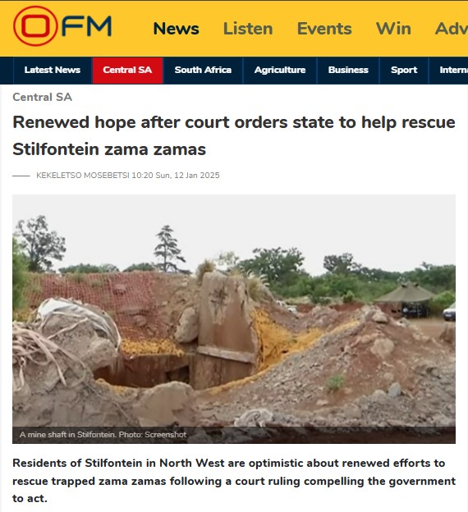Click the article headline about Stilfontein
468x512 pixels.
(234, 136)
